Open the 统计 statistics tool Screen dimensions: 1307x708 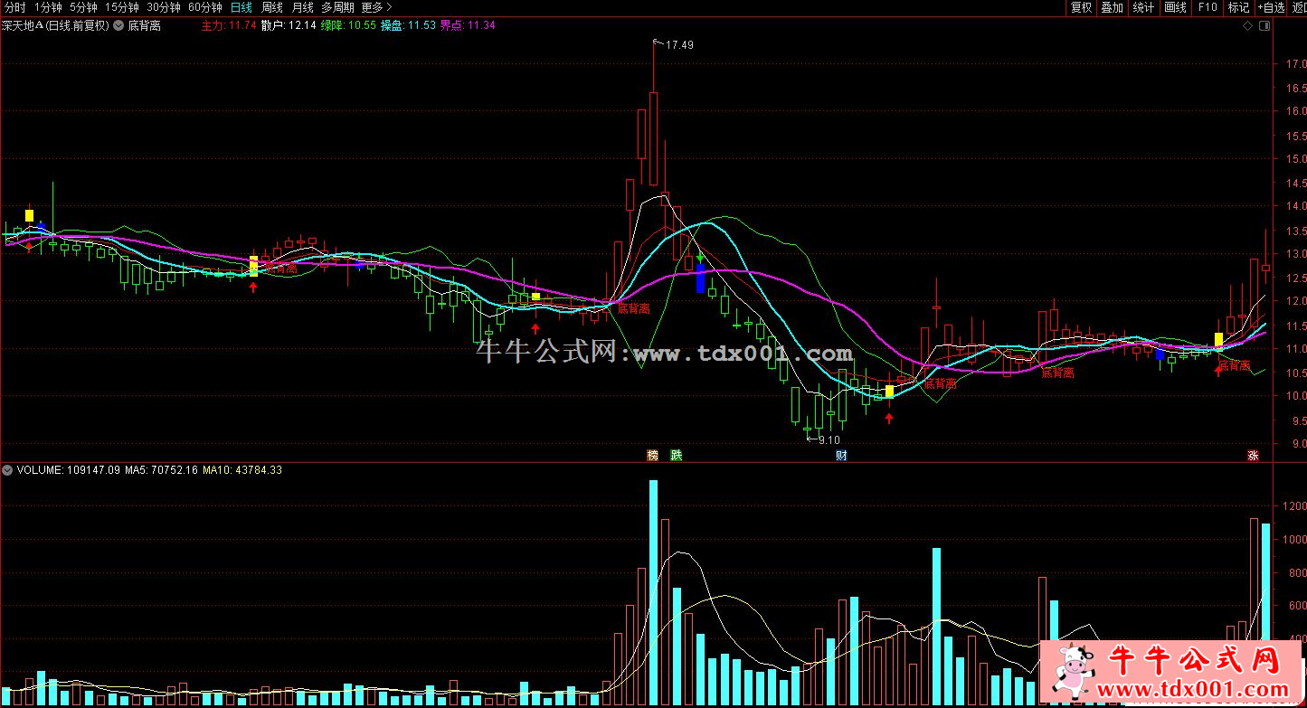point(1143,7)
